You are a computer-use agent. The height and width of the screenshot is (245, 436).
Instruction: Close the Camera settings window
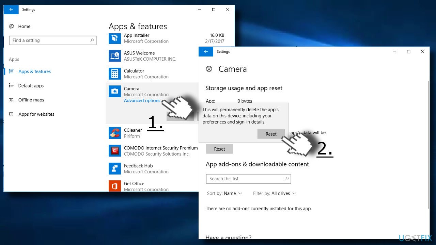[423, 52]
